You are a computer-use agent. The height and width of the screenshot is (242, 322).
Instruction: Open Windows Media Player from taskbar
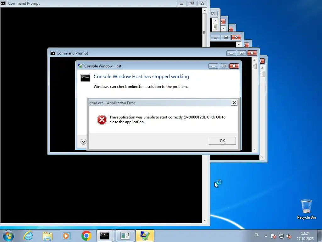tap(67, 236)
